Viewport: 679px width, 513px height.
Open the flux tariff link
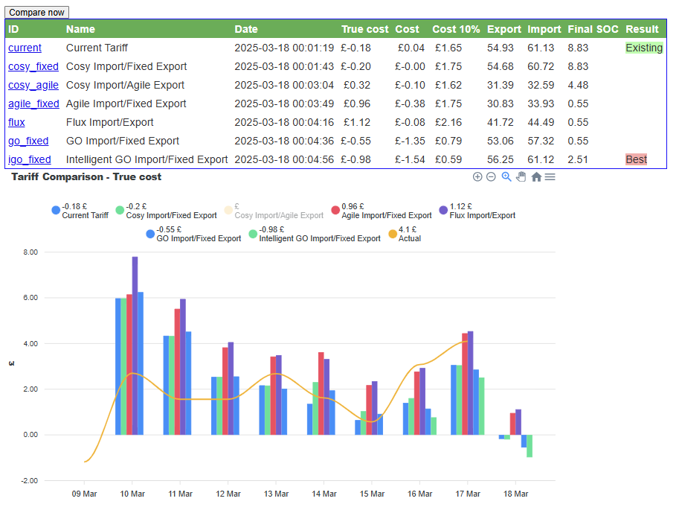point(16,122)
